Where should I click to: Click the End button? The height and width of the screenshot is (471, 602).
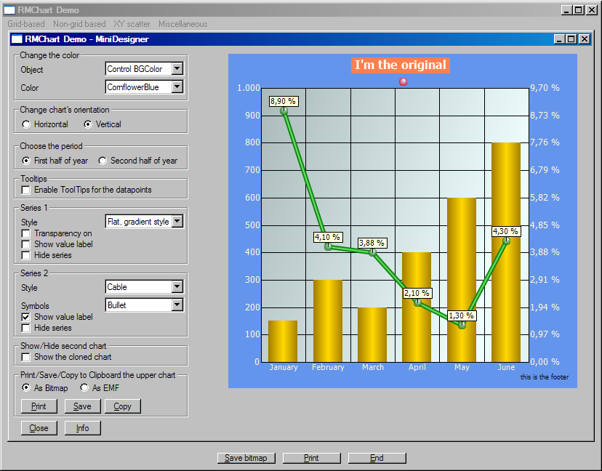(377, 458)
